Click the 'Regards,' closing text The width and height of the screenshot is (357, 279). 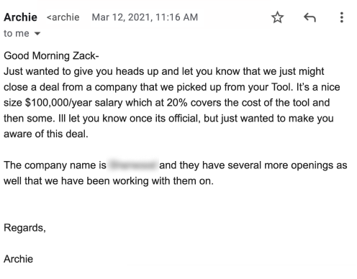tap(24, 228)
